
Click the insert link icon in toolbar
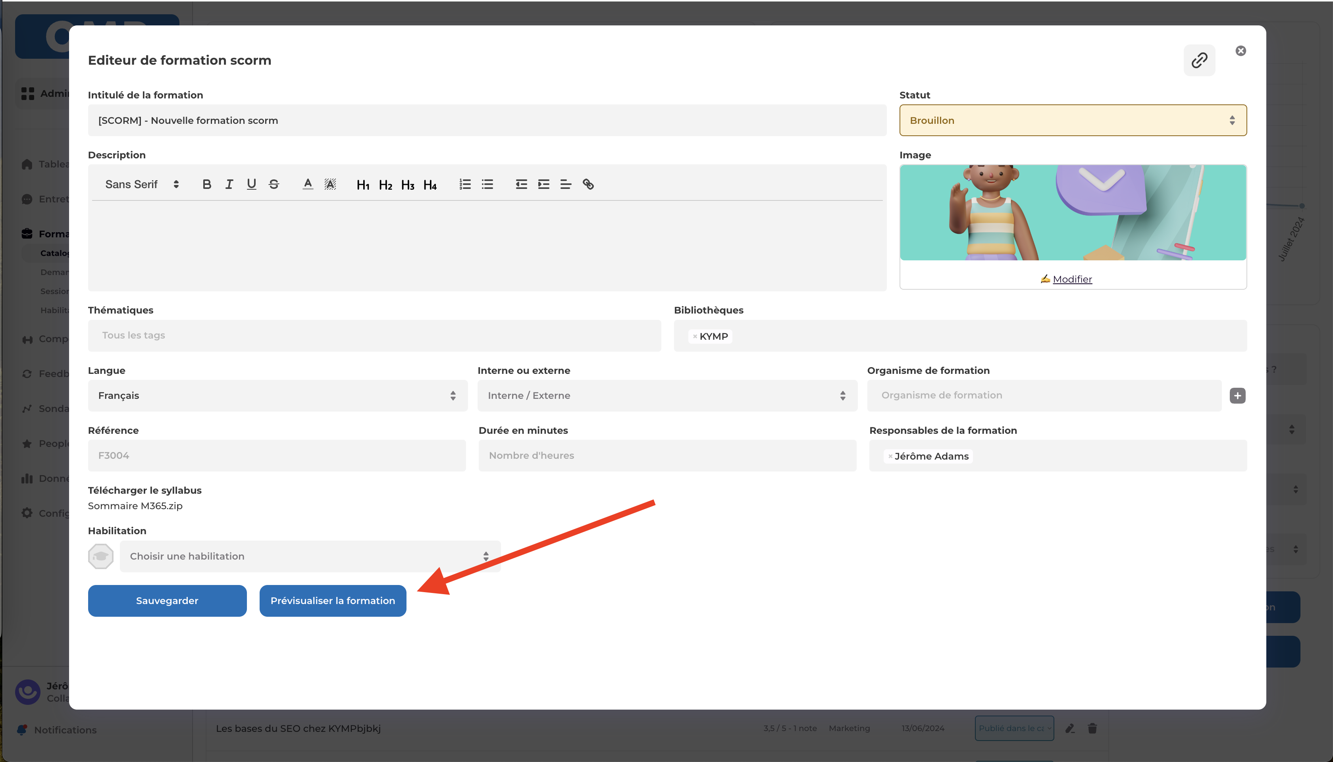(588, 184)
